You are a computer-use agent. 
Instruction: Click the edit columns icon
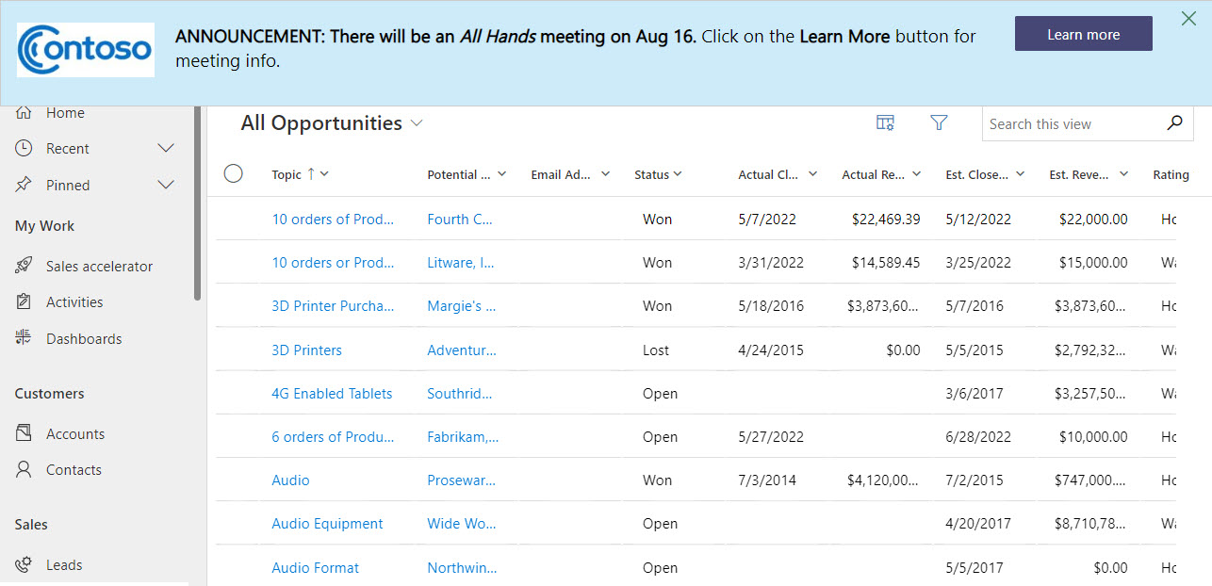[x=885, y=123]
